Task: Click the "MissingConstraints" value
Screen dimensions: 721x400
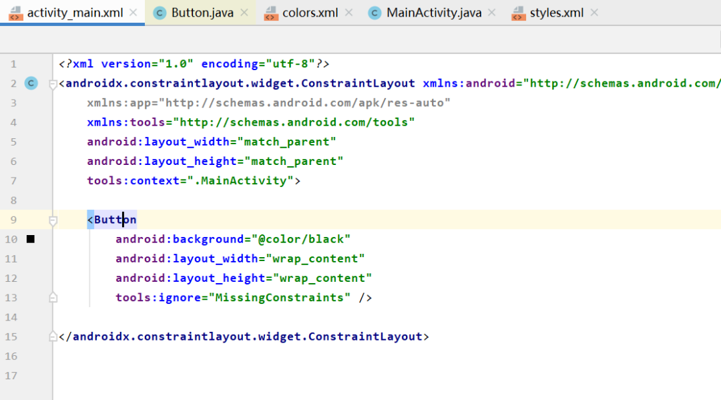Action: pos(280,297)
